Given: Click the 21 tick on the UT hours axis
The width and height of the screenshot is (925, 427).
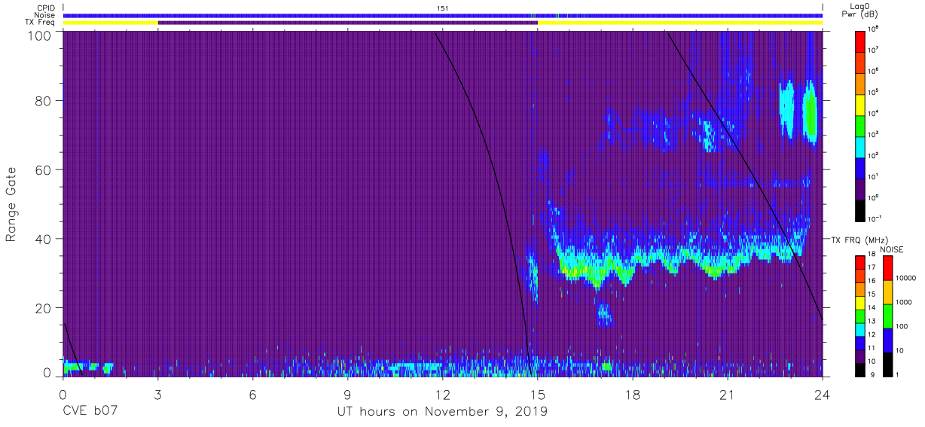Looking at the screenshot, I should pos(728,394).
